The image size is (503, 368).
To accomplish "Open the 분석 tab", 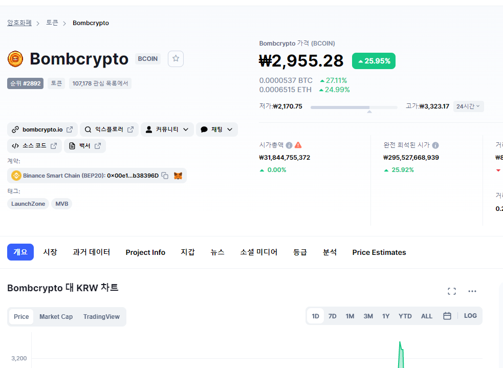I will (330, 252).
